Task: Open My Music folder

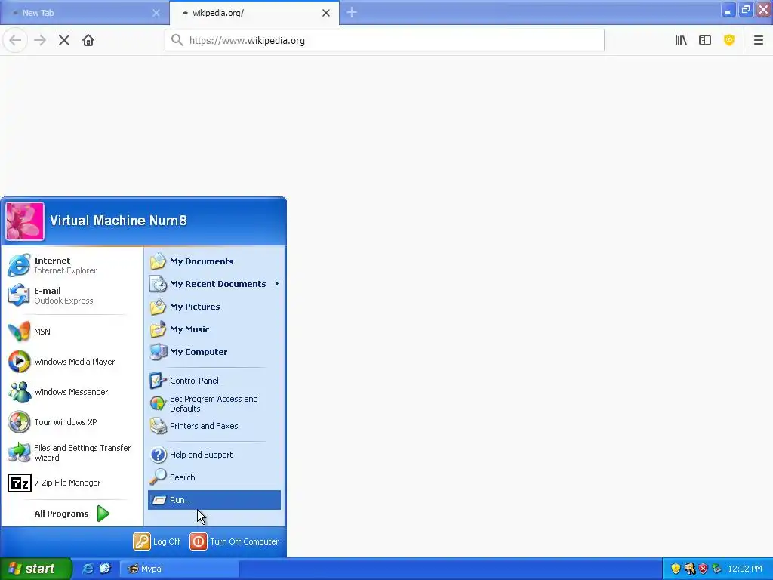Action: click(214, 329)
